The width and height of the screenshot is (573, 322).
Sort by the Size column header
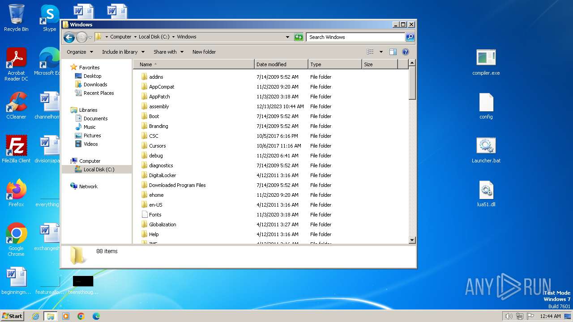[x=380, y=64]
